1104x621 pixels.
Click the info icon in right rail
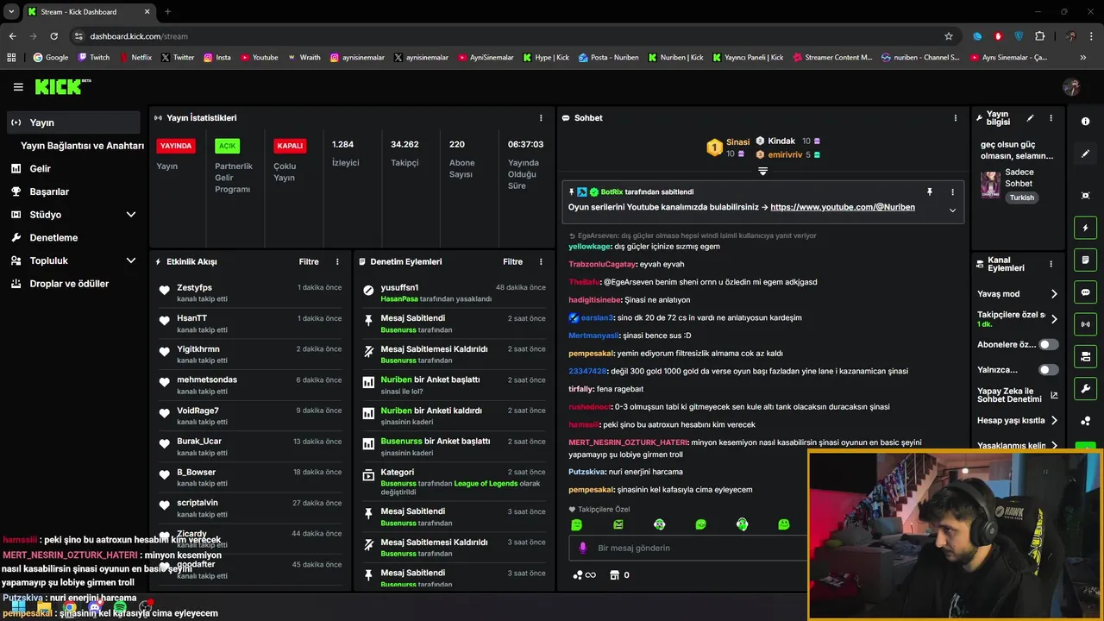pyautogui.click(x=1085, y=122)
